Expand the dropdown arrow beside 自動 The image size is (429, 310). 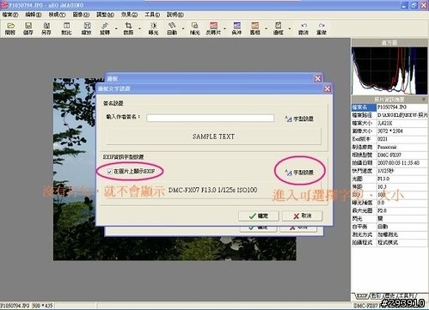pyautogui.click(x=183, y=28)
